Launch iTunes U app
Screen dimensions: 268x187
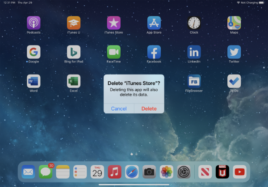point(74,23)
